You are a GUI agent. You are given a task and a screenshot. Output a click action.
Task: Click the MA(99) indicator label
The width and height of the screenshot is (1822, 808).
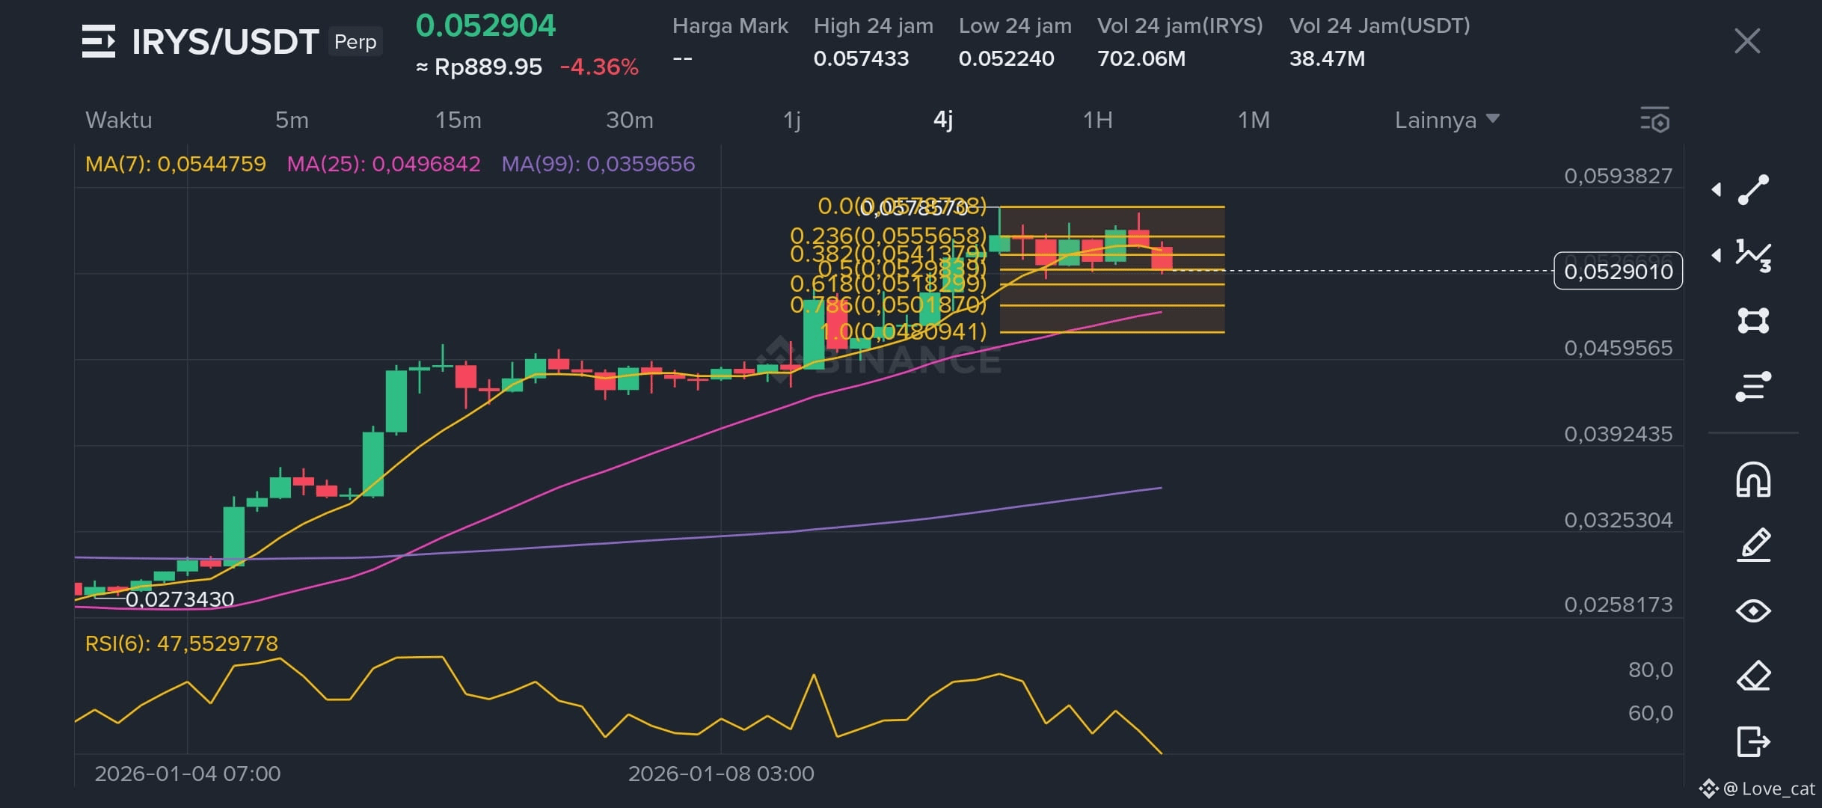[x=598, y=164]
